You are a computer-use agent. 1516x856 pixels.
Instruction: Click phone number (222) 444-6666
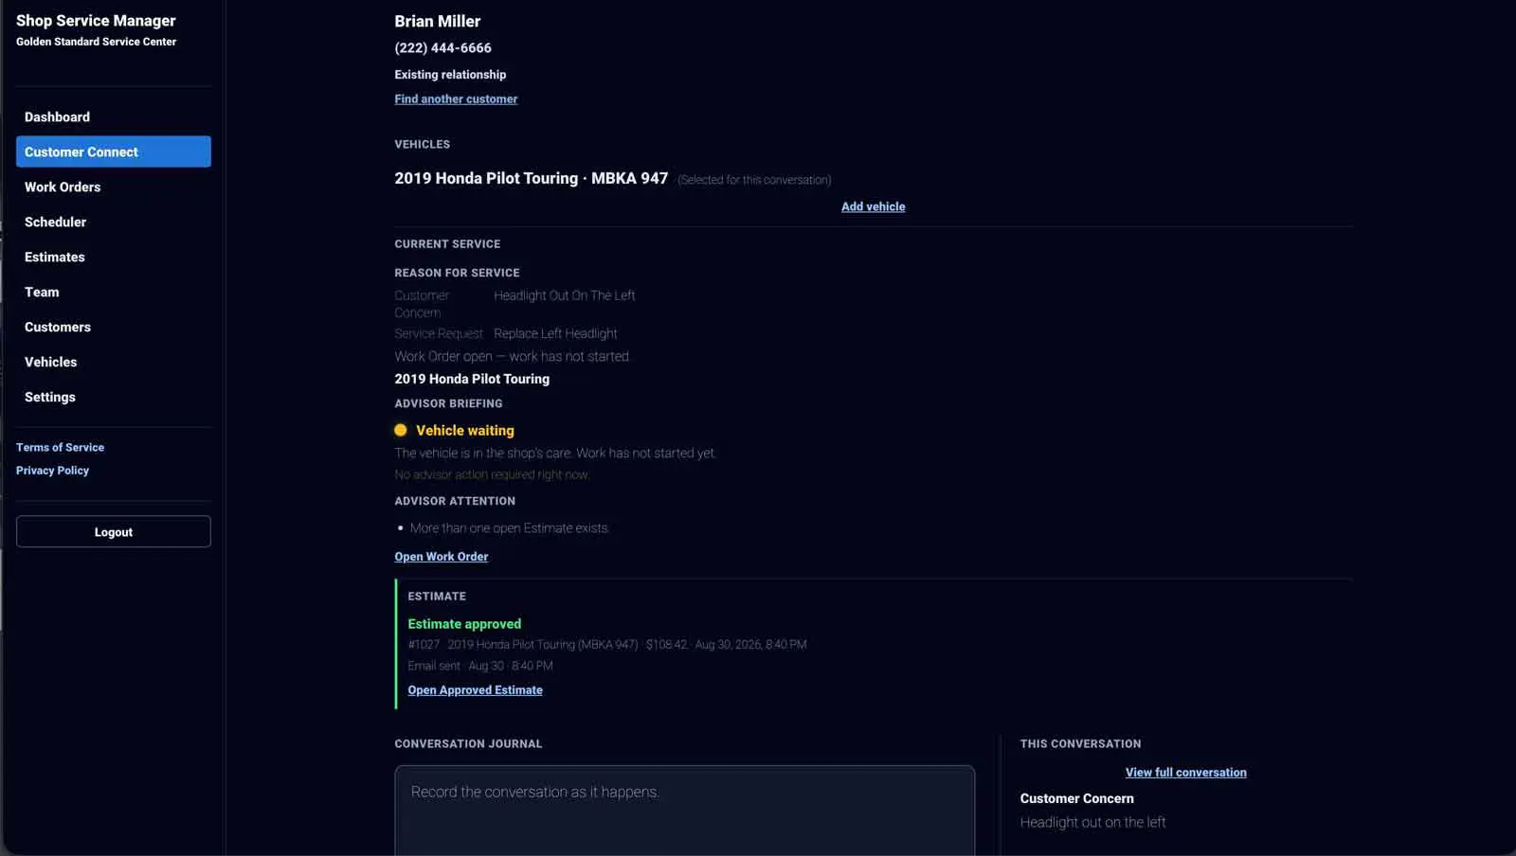pyautogui.click(x=442, y=47)
